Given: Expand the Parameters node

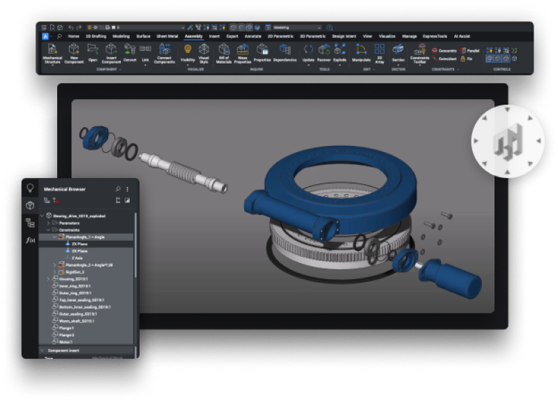Looking at the screenshot, I should [x=48, y=222].
